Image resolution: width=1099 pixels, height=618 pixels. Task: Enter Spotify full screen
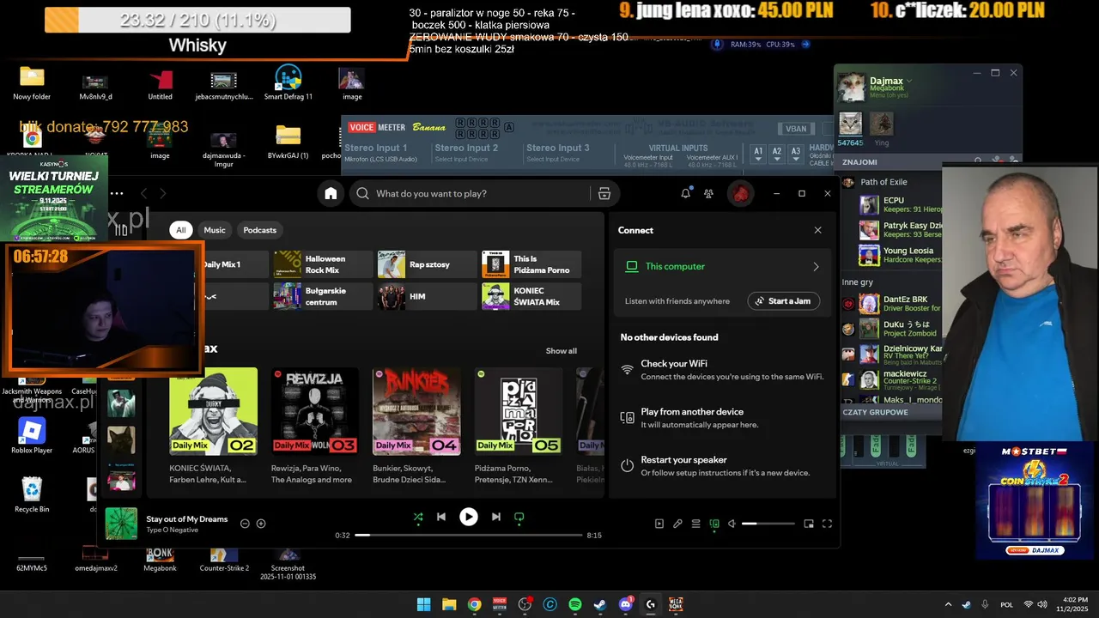828,524
